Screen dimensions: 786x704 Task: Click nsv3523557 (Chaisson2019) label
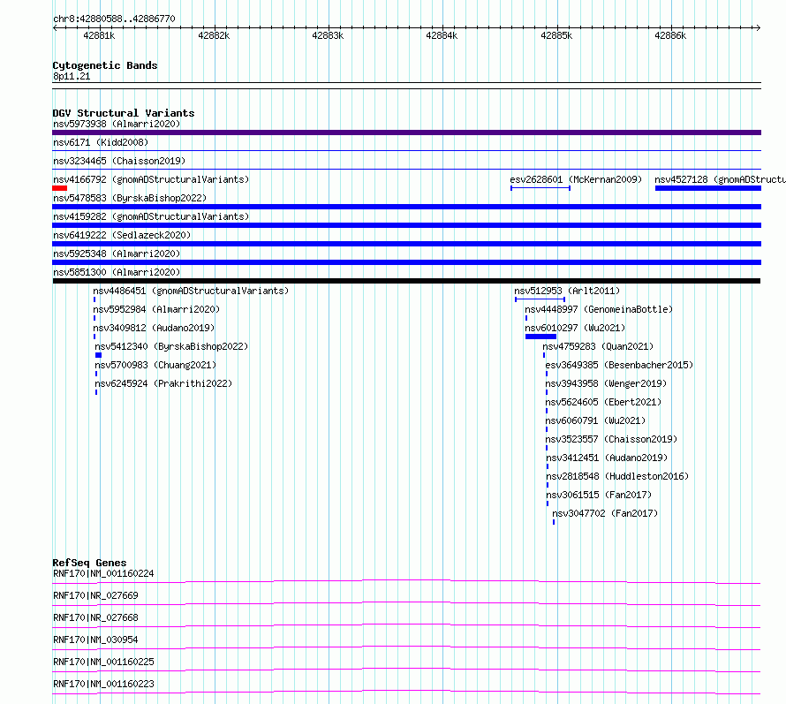(611, 439)
